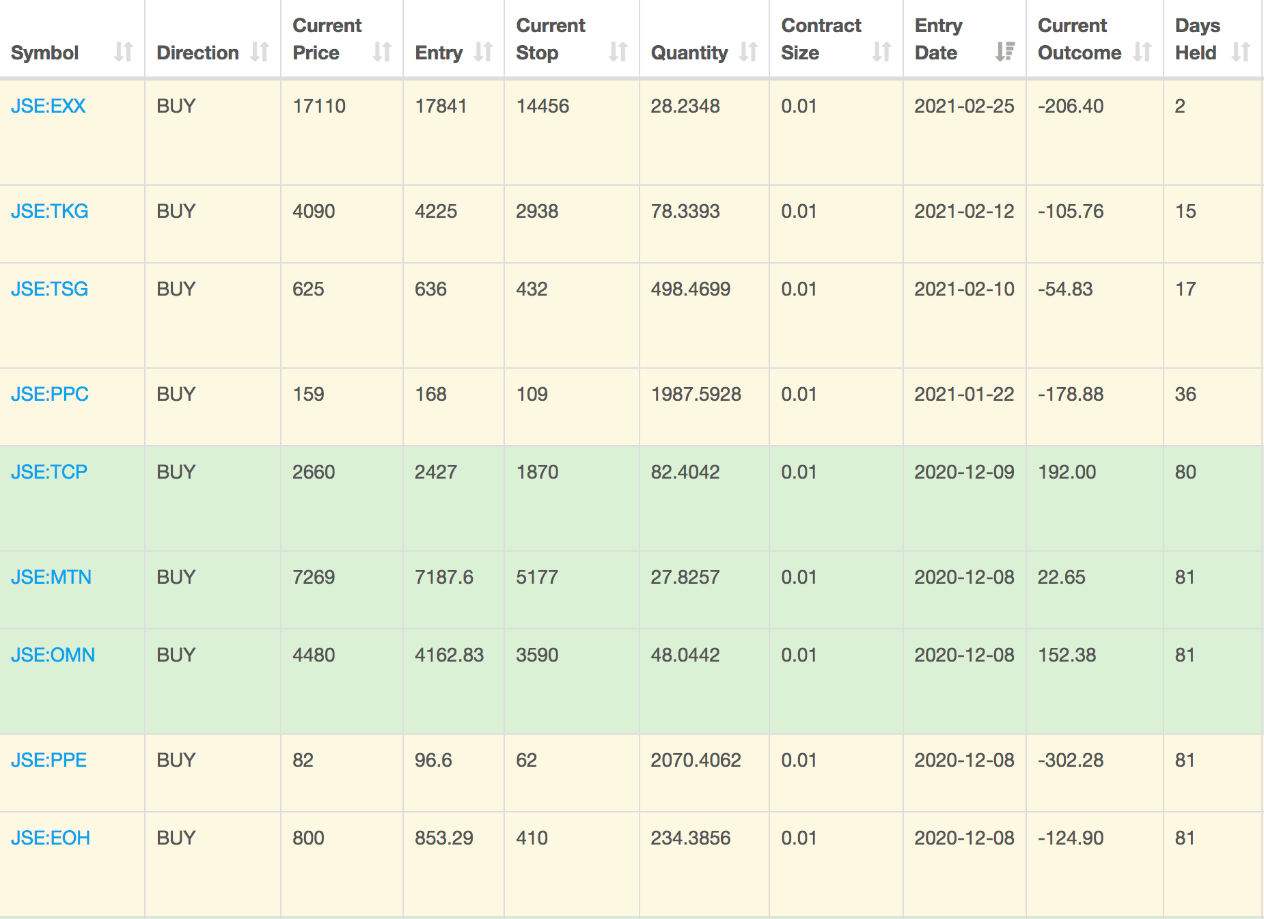The height and width of the screenshot is (919, 1264).
Task: Go to JSE:TCP symbol link
Action: [x=49, y=472]
